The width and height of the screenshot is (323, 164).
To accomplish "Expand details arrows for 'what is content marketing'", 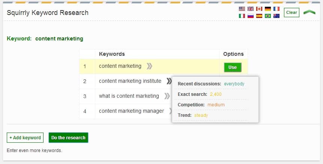I will coord(167,96).
